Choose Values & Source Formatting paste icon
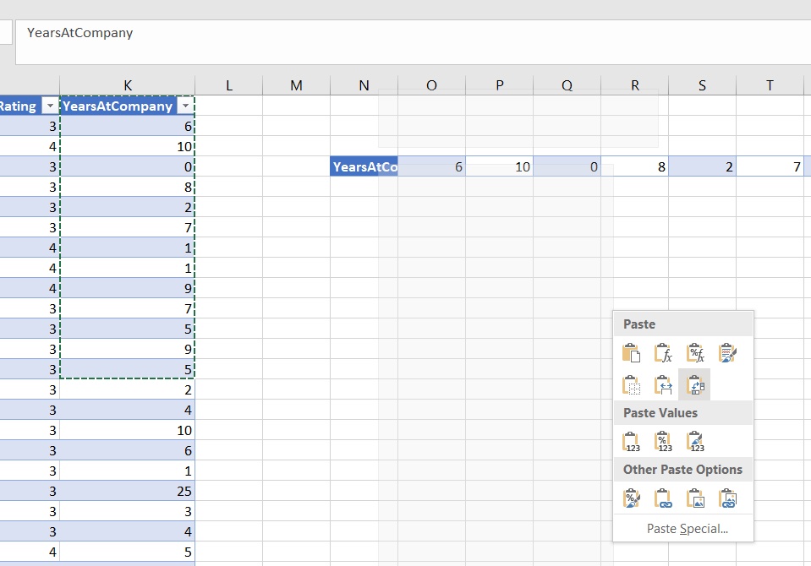 (695, 442)
